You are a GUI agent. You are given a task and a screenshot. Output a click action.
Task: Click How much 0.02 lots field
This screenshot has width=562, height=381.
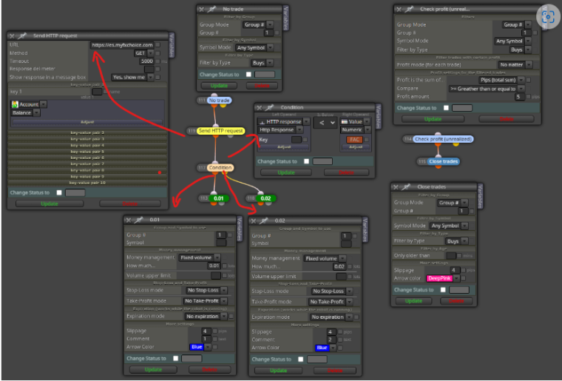click(x=339, y=266)
